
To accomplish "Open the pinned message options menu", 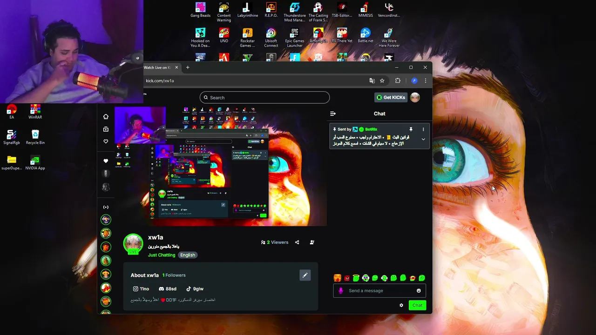I will (423, 129).
